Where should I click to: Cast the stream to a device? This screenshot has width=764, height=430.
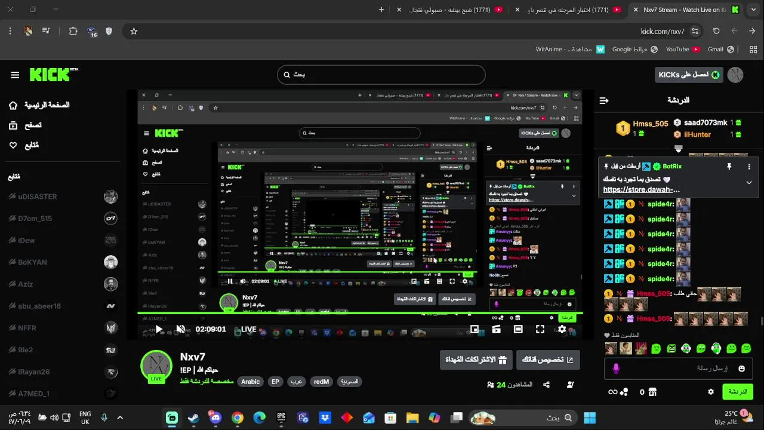pyautogui.click(x=497, y=329)
